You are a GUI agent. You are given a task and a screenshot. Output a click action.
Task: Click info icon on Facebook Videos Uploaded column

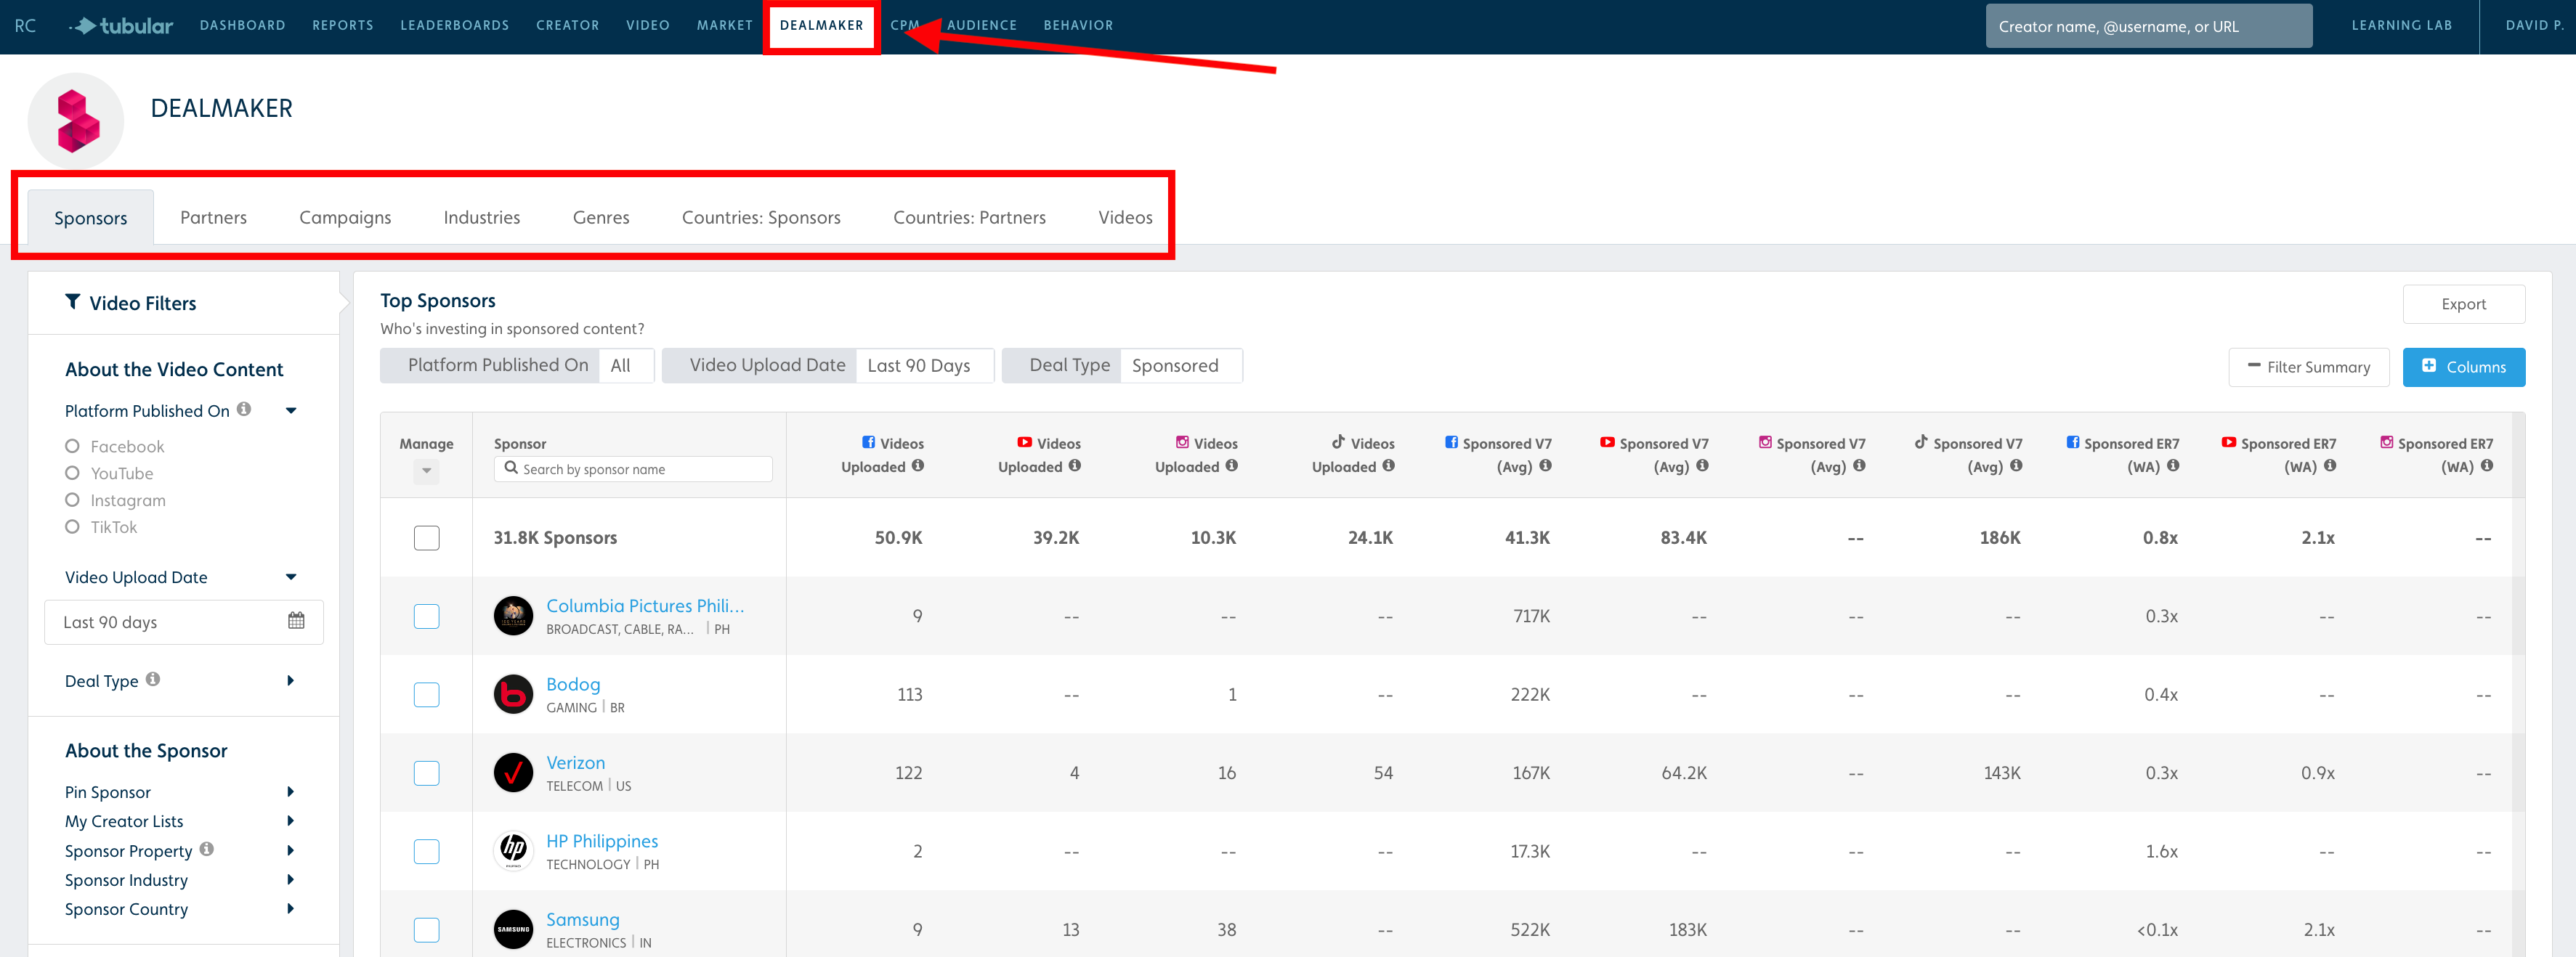pos(918,466)
